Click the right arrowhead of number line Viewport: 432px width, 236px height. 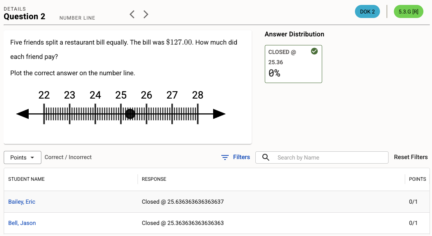click(x=219, y=114)
